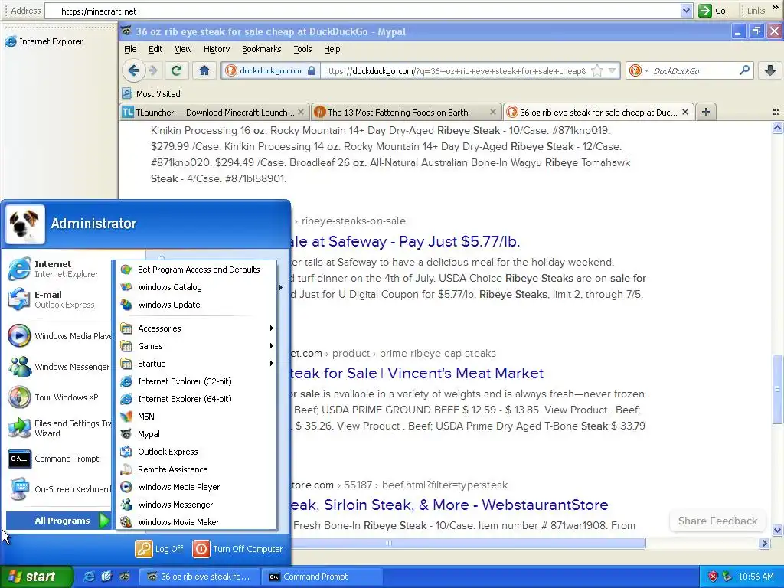Image resolution: width=784 pixels, height=588 pixels.
Task: Open Set Program Access and Defaults
Action: tap(197, 269)
